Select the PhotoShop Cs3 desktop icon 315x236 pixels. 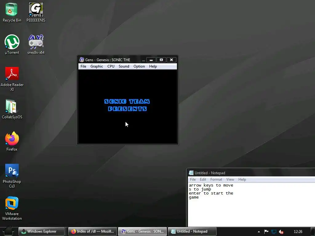tap(12, 176)
